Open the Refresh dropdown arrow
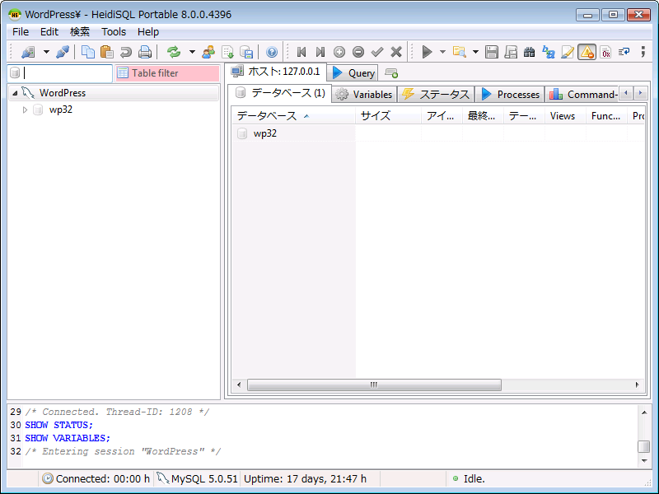This screenshot has height=494, width=659. [192, 52]
